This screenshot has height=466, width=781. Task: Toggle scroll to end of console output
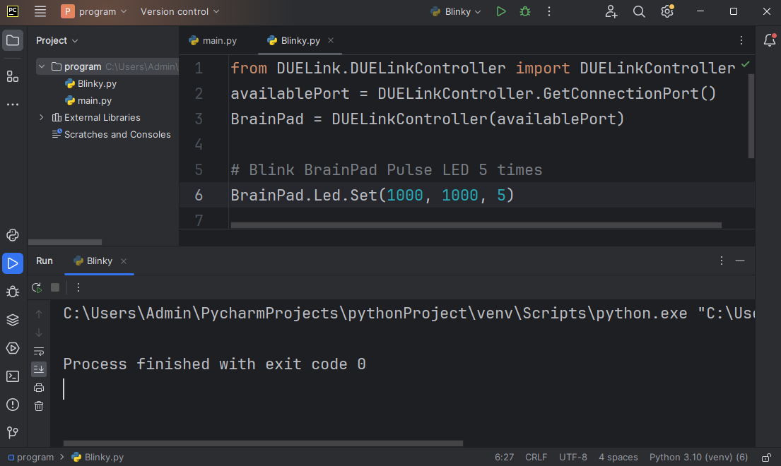(39, 369)
